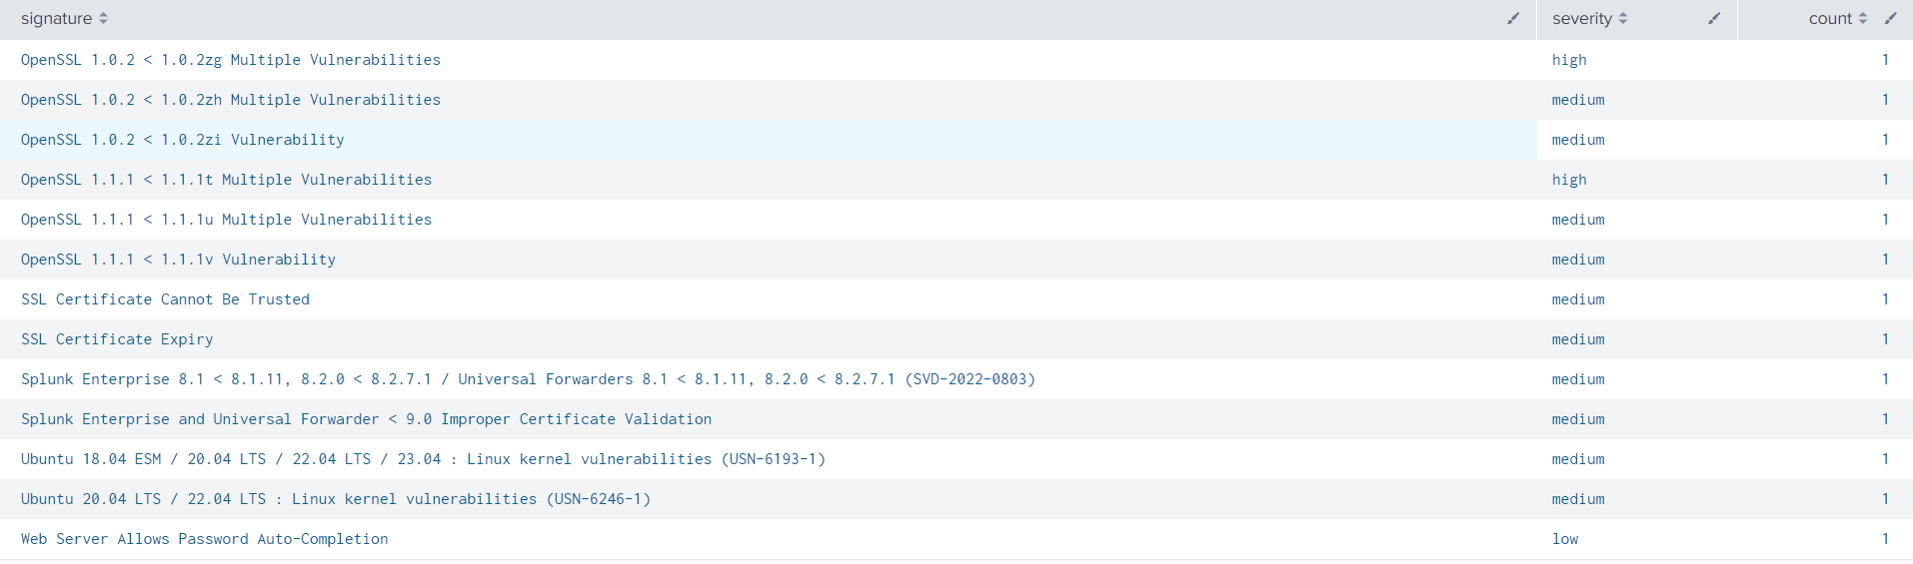Open Splunk Improper Certificate Validation entry
This screenshot has height=564, width=1913.
pos(366,419)
